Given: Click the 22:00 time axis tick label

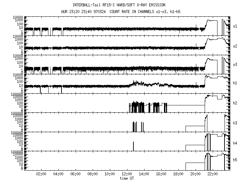Looking at the screenshot, I should (x=212, y=174).
